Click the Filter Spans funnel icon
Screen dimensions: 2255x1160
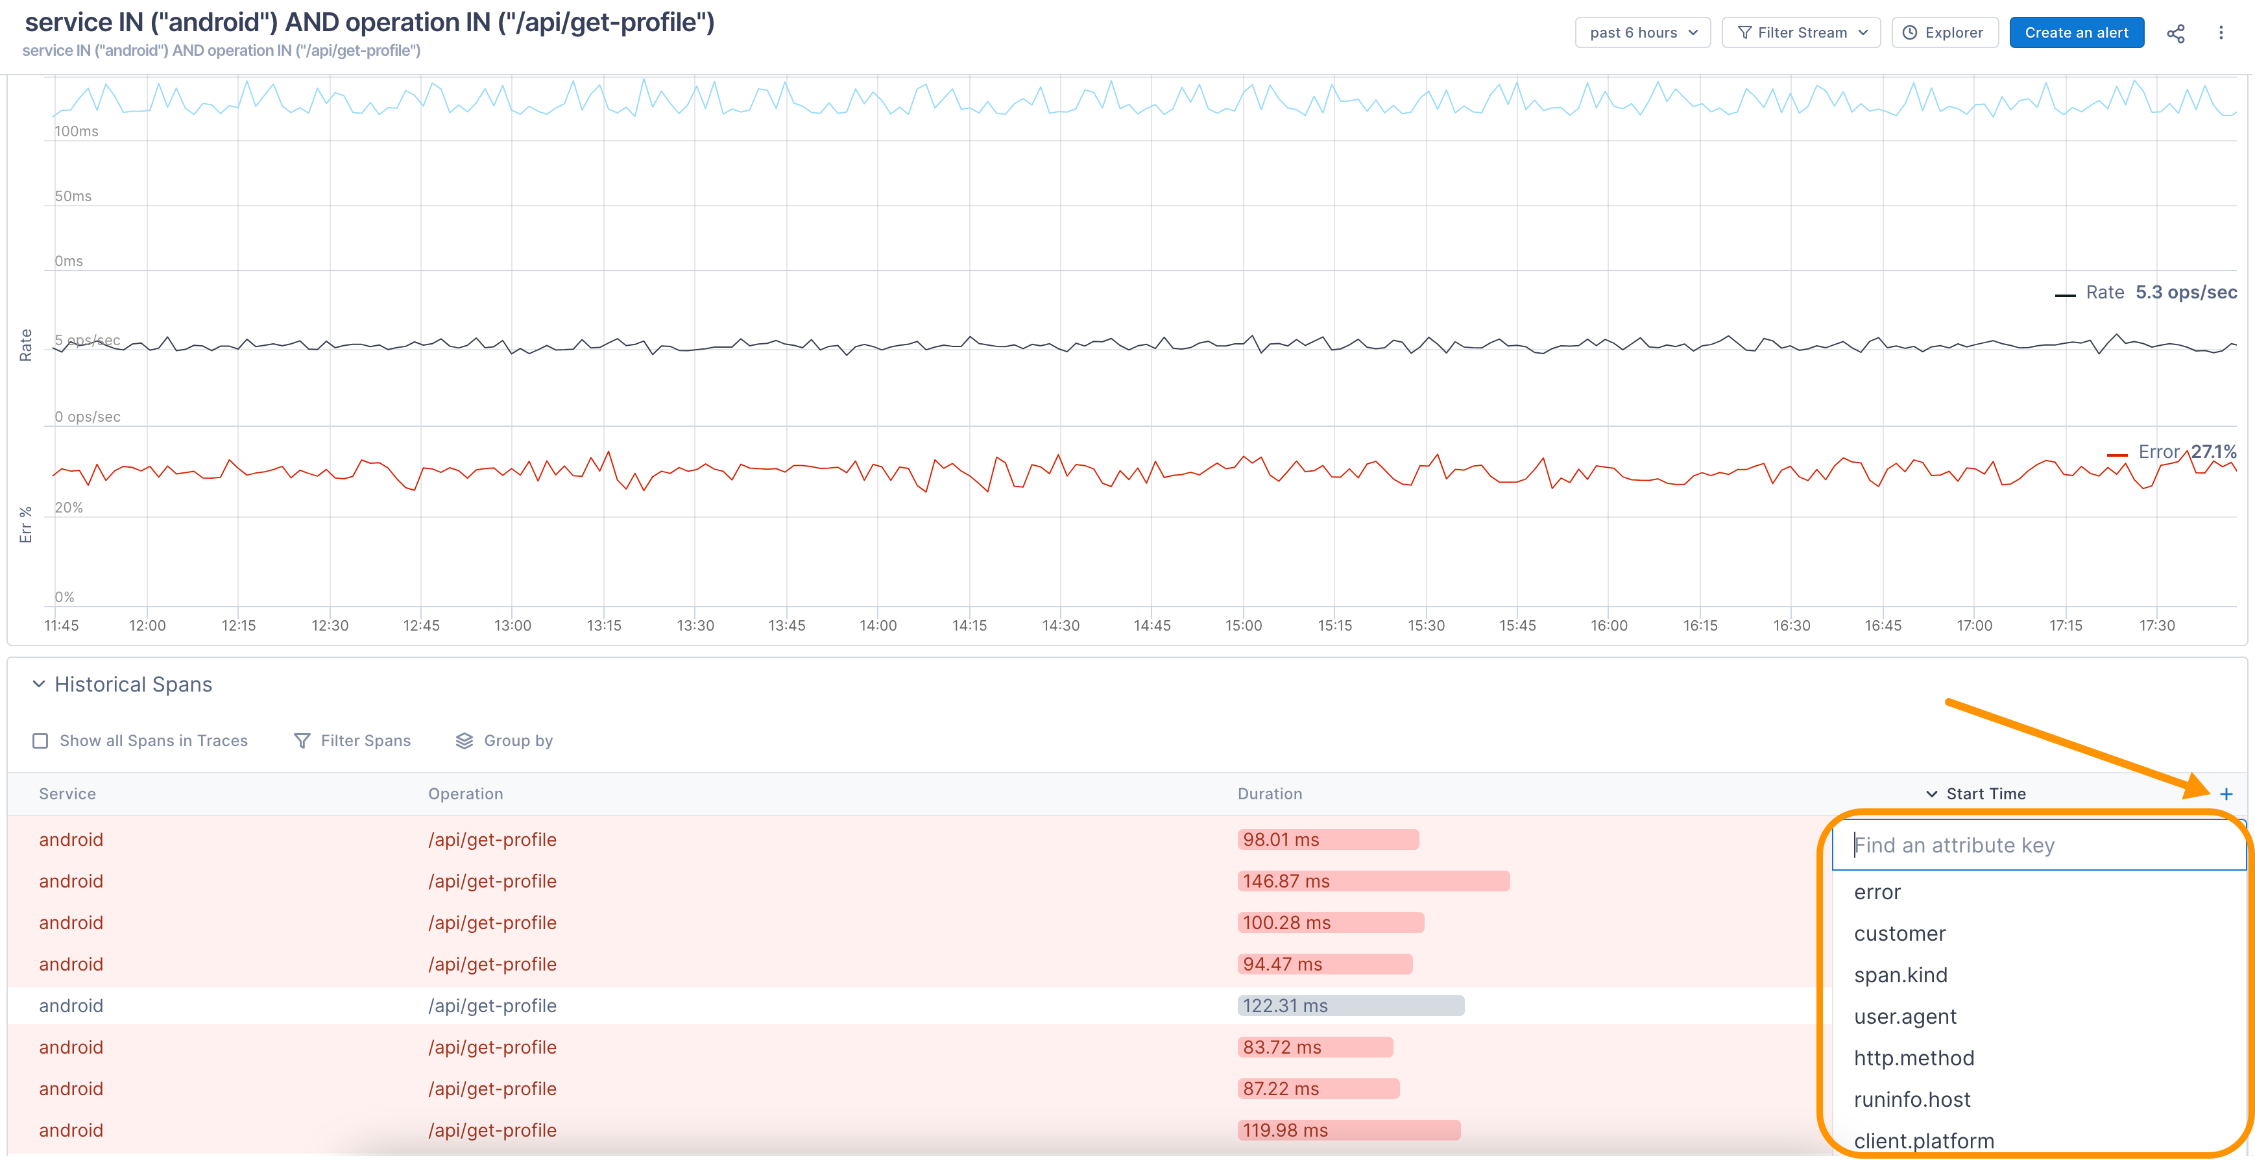(302, 741)
